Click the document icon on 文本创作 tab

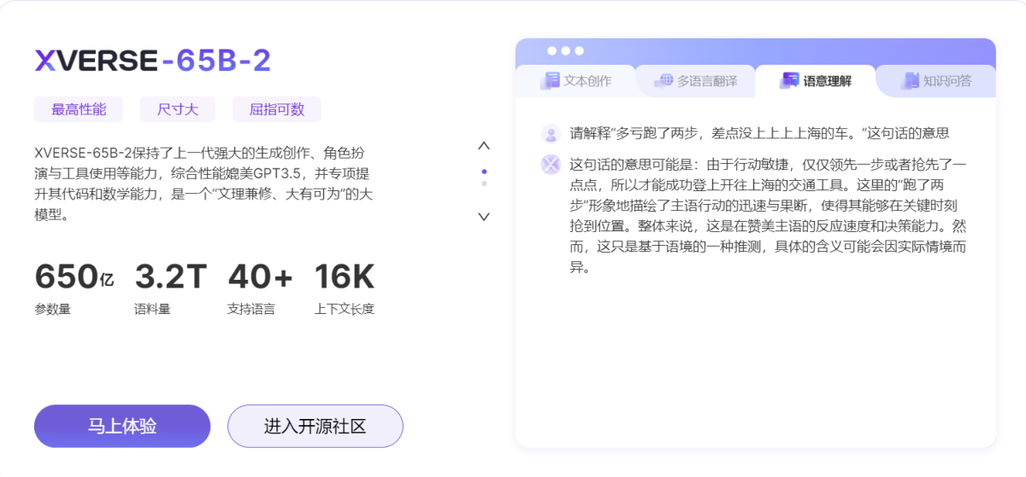click(x=550, y=81)
